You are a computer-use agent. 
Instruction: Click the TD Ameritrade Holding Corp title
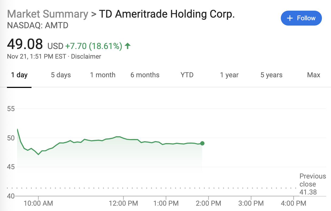[x=167, y=14]
